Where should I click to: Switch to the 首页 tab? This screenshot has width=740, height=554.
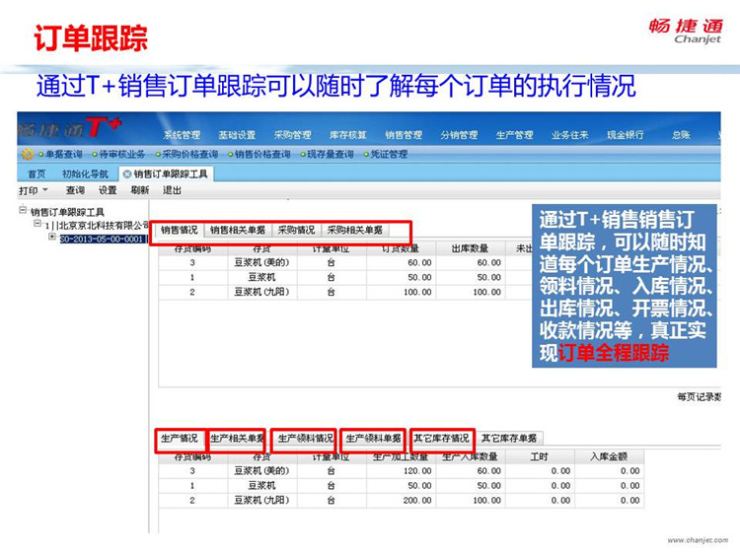click(x=37, y=173)
